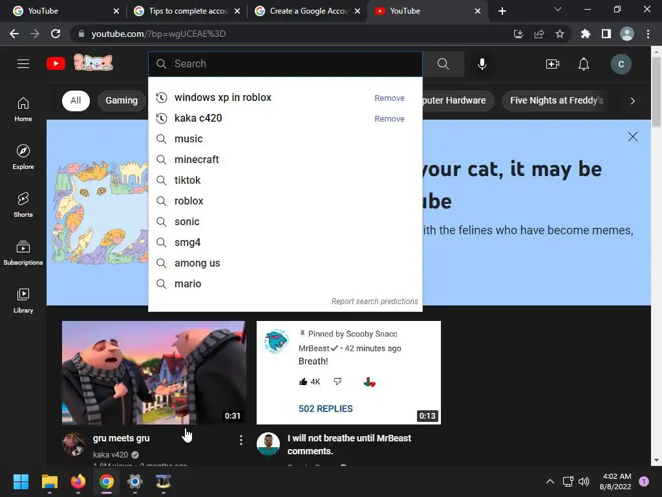Open Subscriptions in the sidebar
Image resolution: width=662 pixels, height=497 pixels.
[23, 253]
